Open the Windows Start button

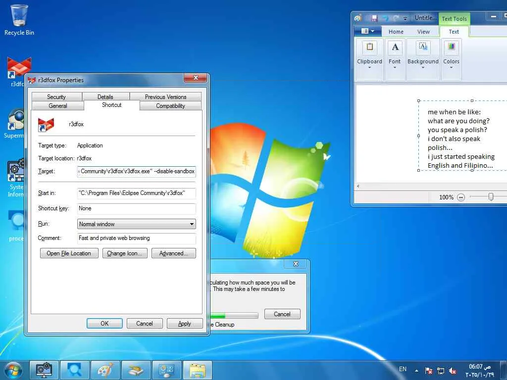(13, 370)
